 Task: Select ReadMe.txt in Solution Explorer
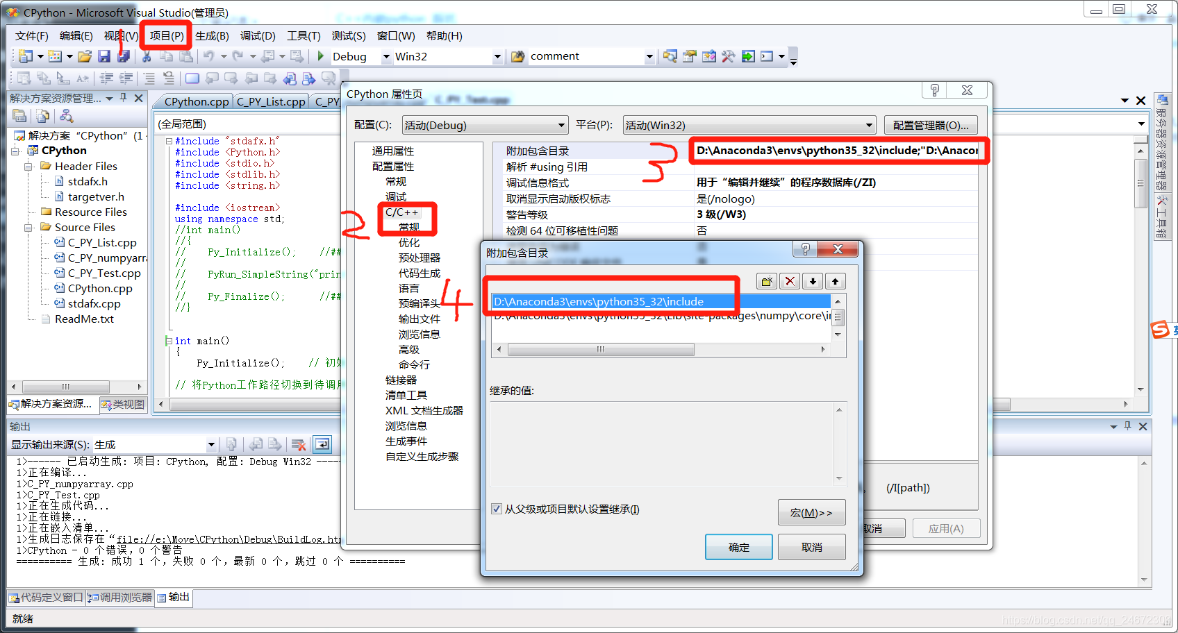pyautogui.click(x=84, y=319)
